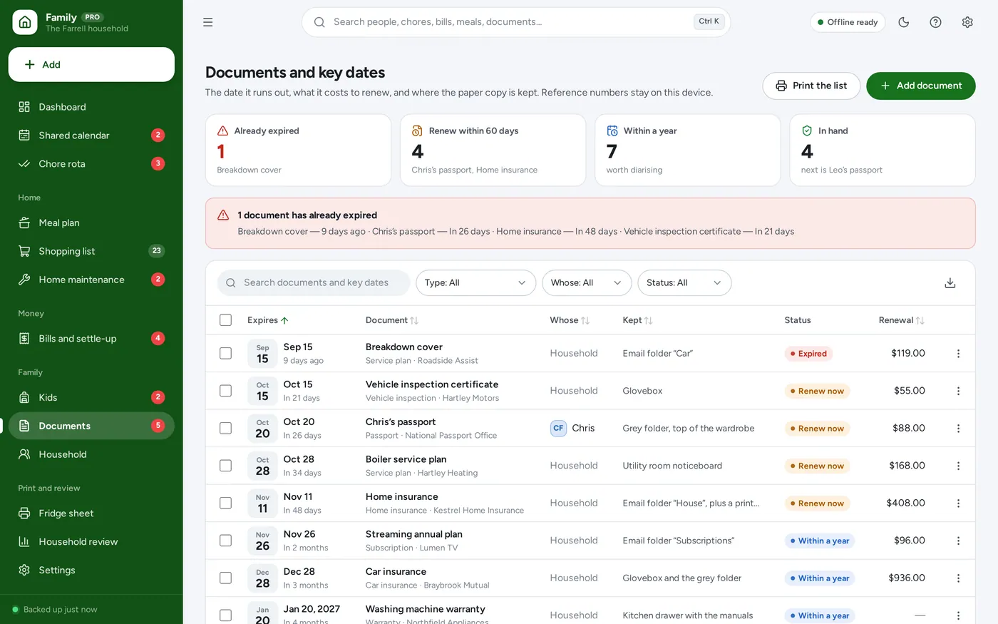Check the Boiler service plan checkbox
The height and width of the screenshot is (624, 998).
pyautogui.click(x=226, y=466)
